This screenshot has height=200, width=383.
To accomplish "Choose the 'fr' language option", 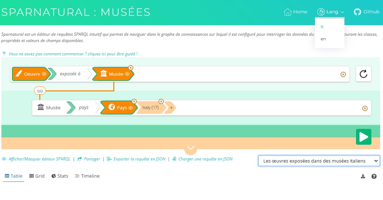I will tap(322, 27).
